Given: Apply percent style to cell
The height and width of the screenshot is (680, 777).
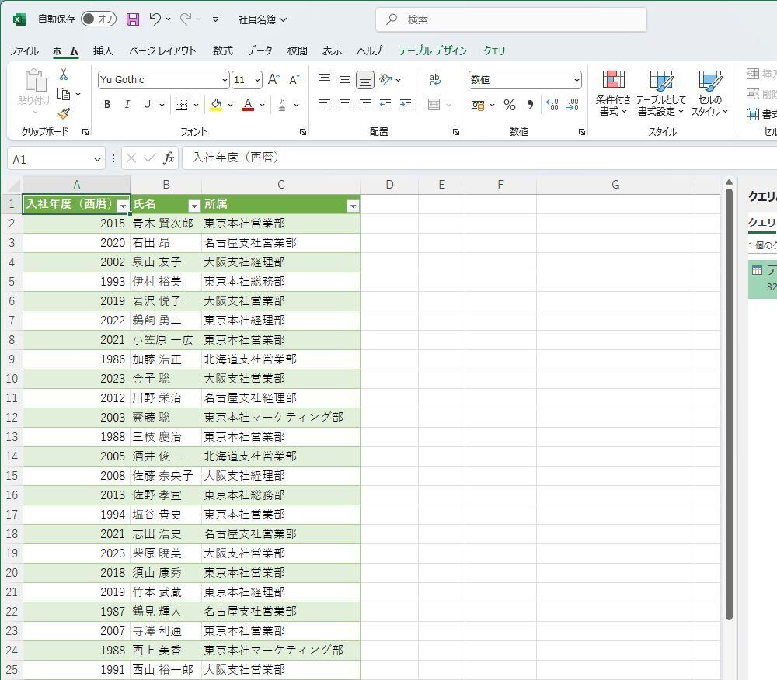Looking at the screenshot, I should point(510,105).
